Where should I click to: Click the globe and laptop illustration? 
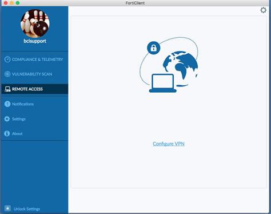(169, 65)
